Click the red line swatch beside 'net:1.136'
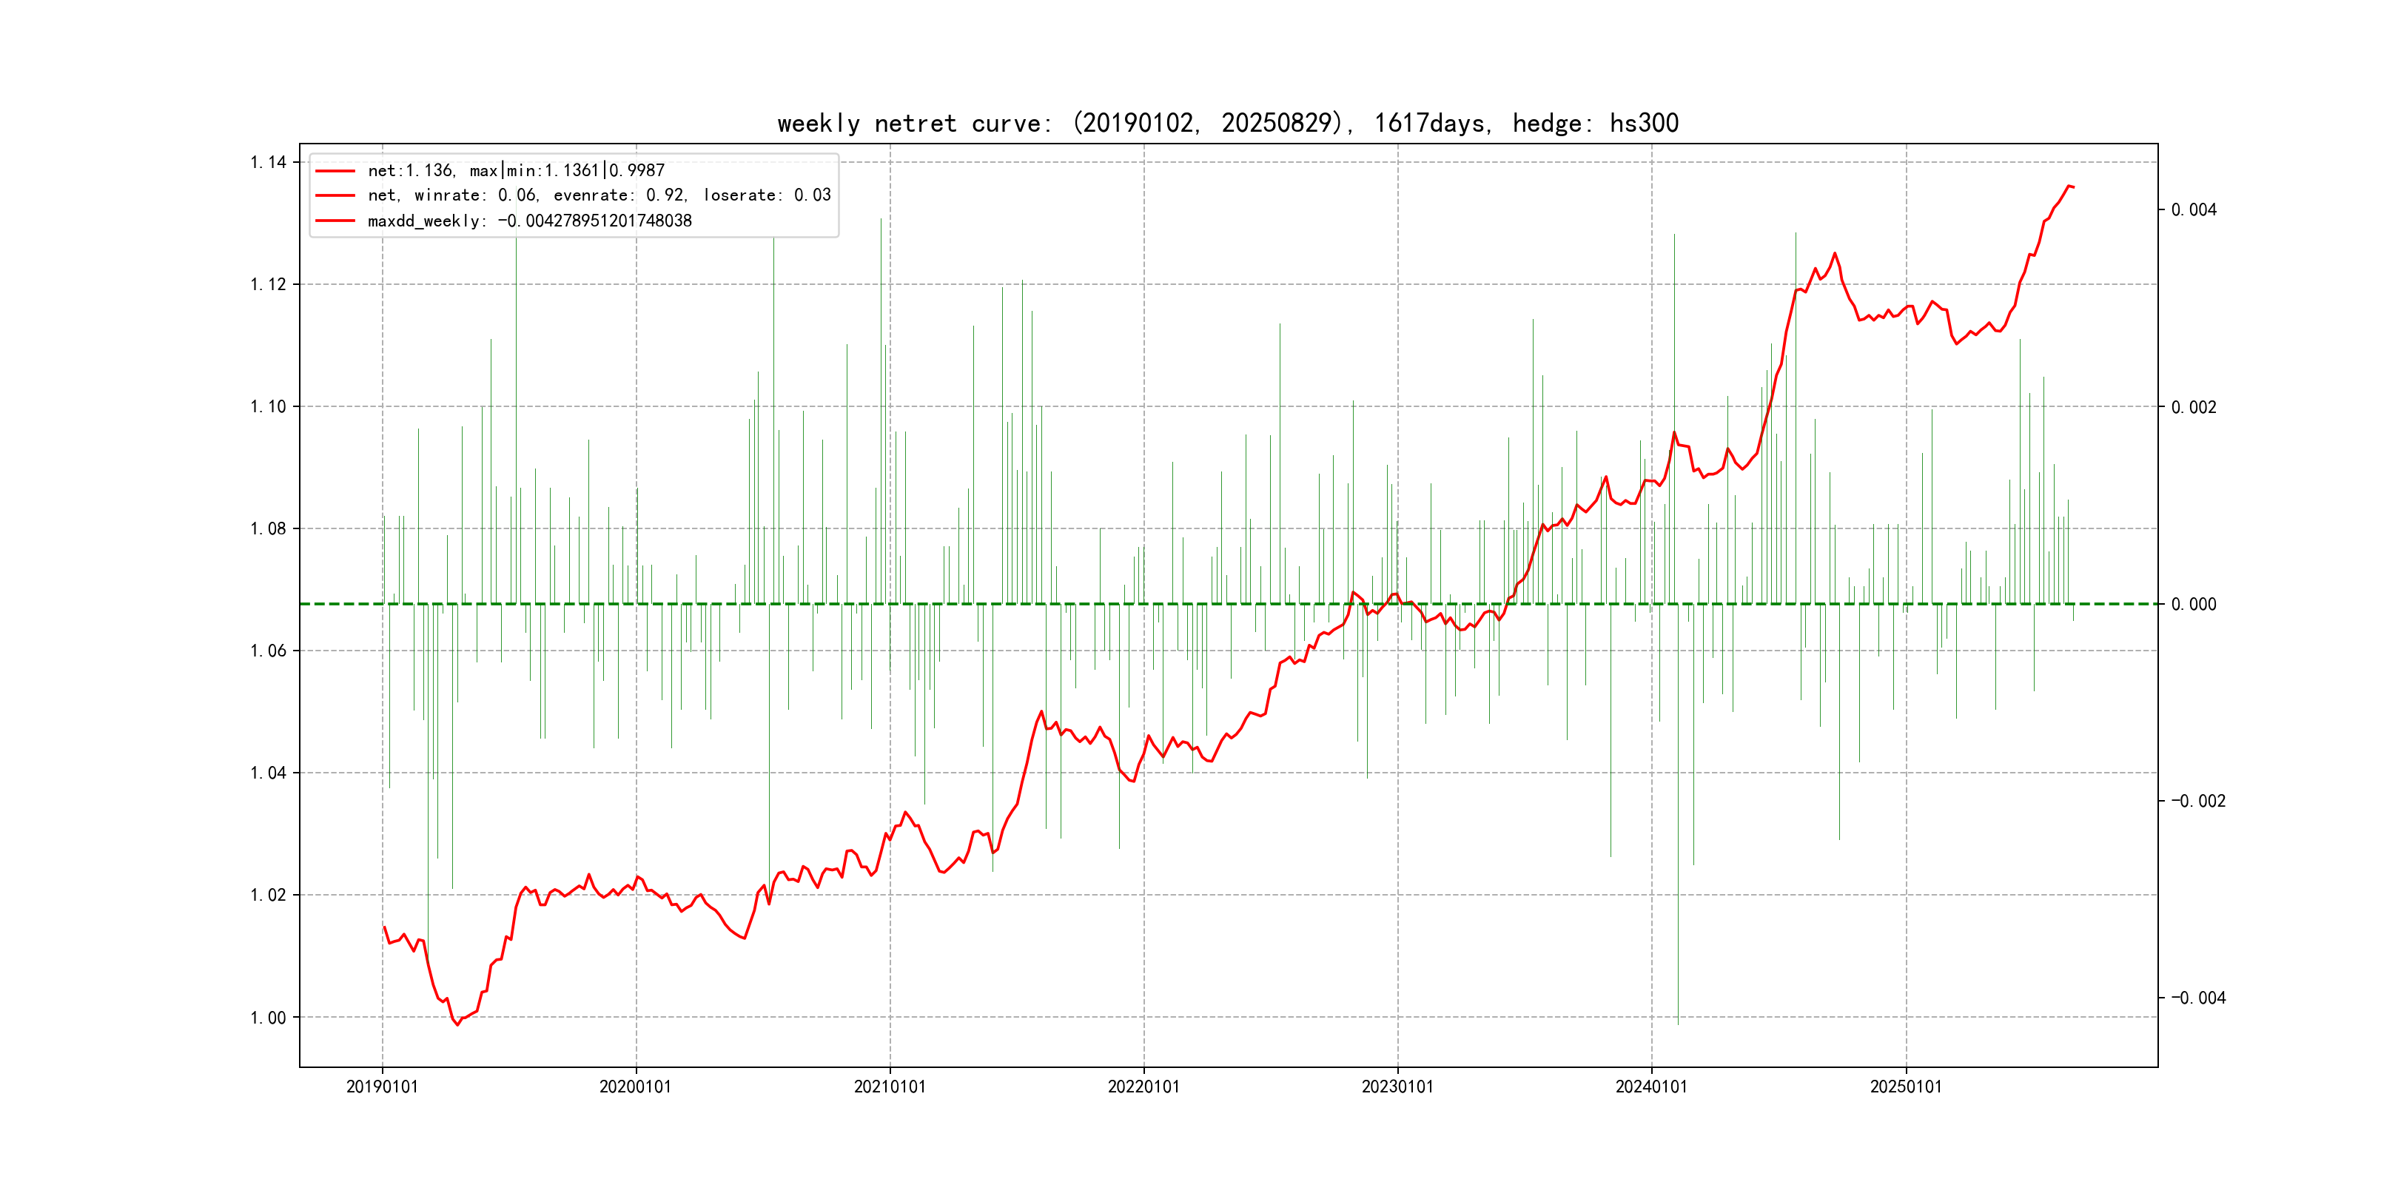 [x=335, y=171]
